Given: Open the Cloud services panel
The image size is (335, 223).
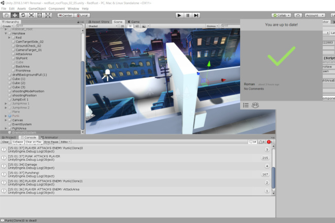Looking at the screenshot, I should pyautogui.click(x=298, y=15).
